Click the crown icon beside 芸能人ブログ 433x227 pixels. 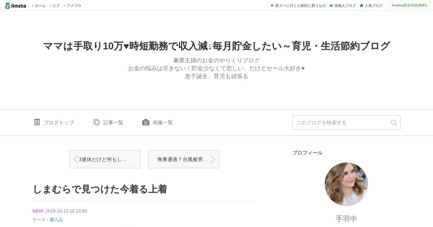point(331,5)
